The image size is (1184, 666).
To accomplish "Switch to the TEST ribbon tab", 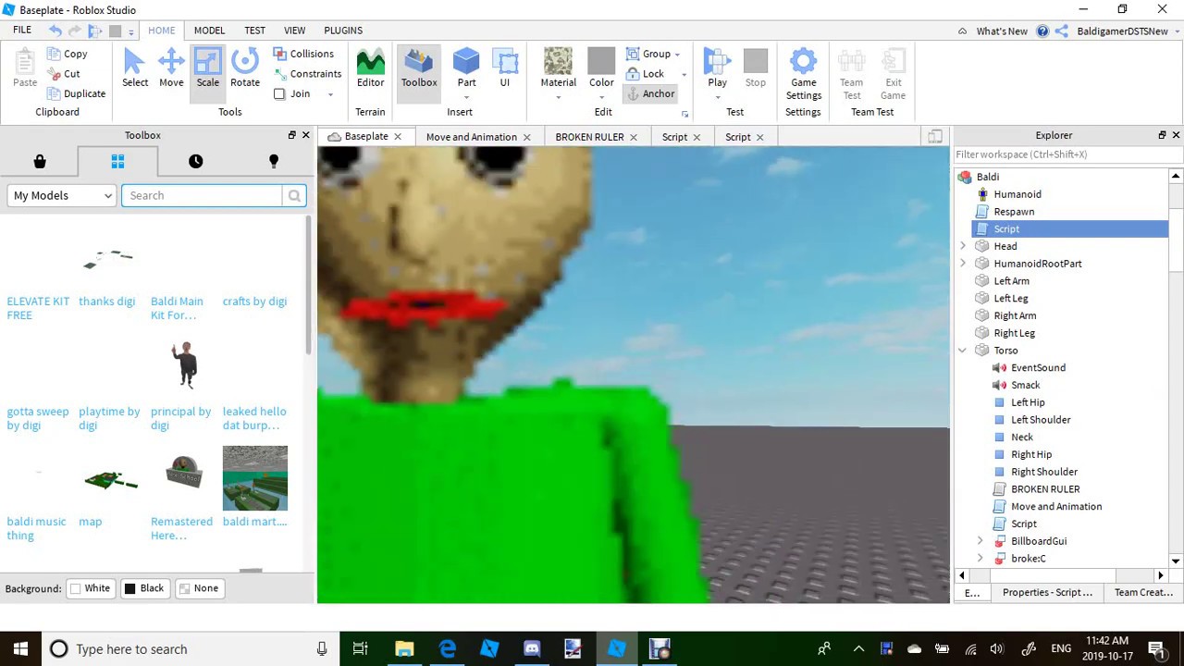I will click(x=254, y=31).
